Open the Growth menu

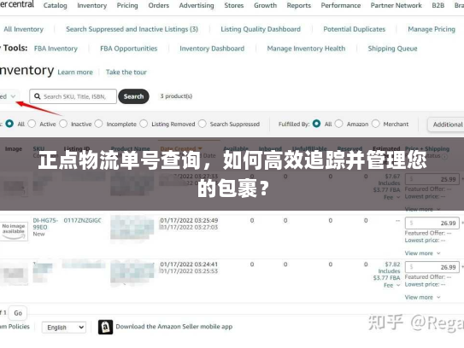[265, 5]
